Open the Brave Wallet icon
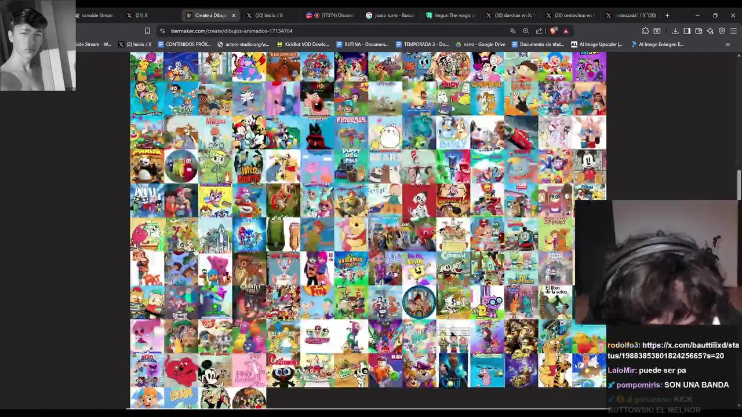The width and height of the screenshot is (742, 417). 699,31
